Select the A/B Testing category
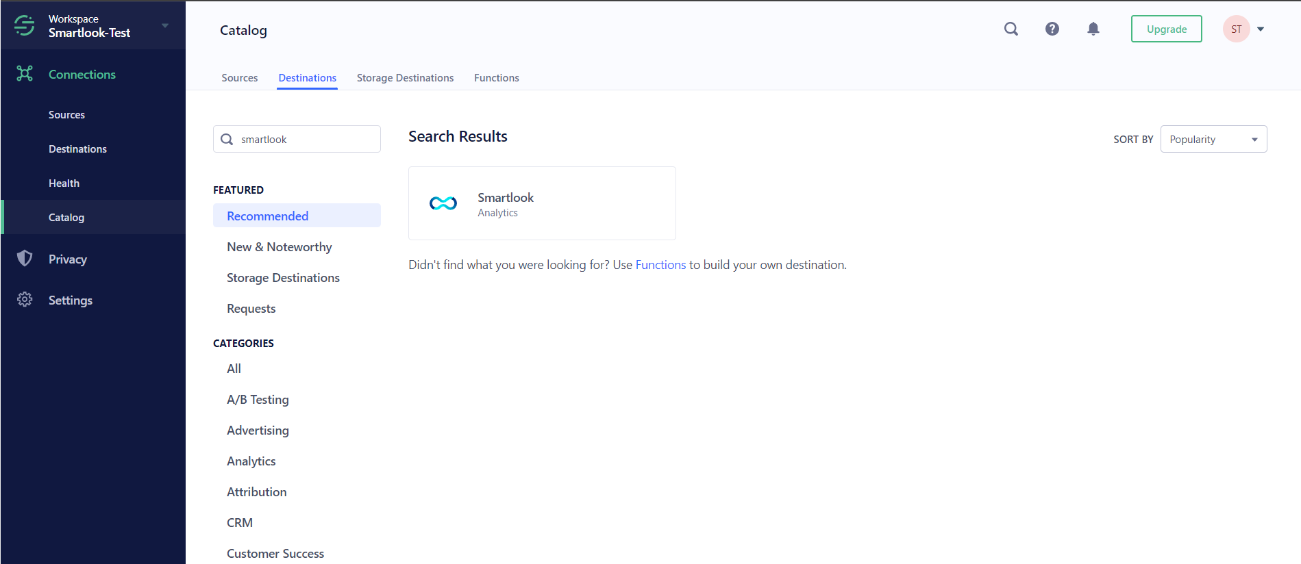Viewport: 1301px width, 564px height. coord(258,400)
